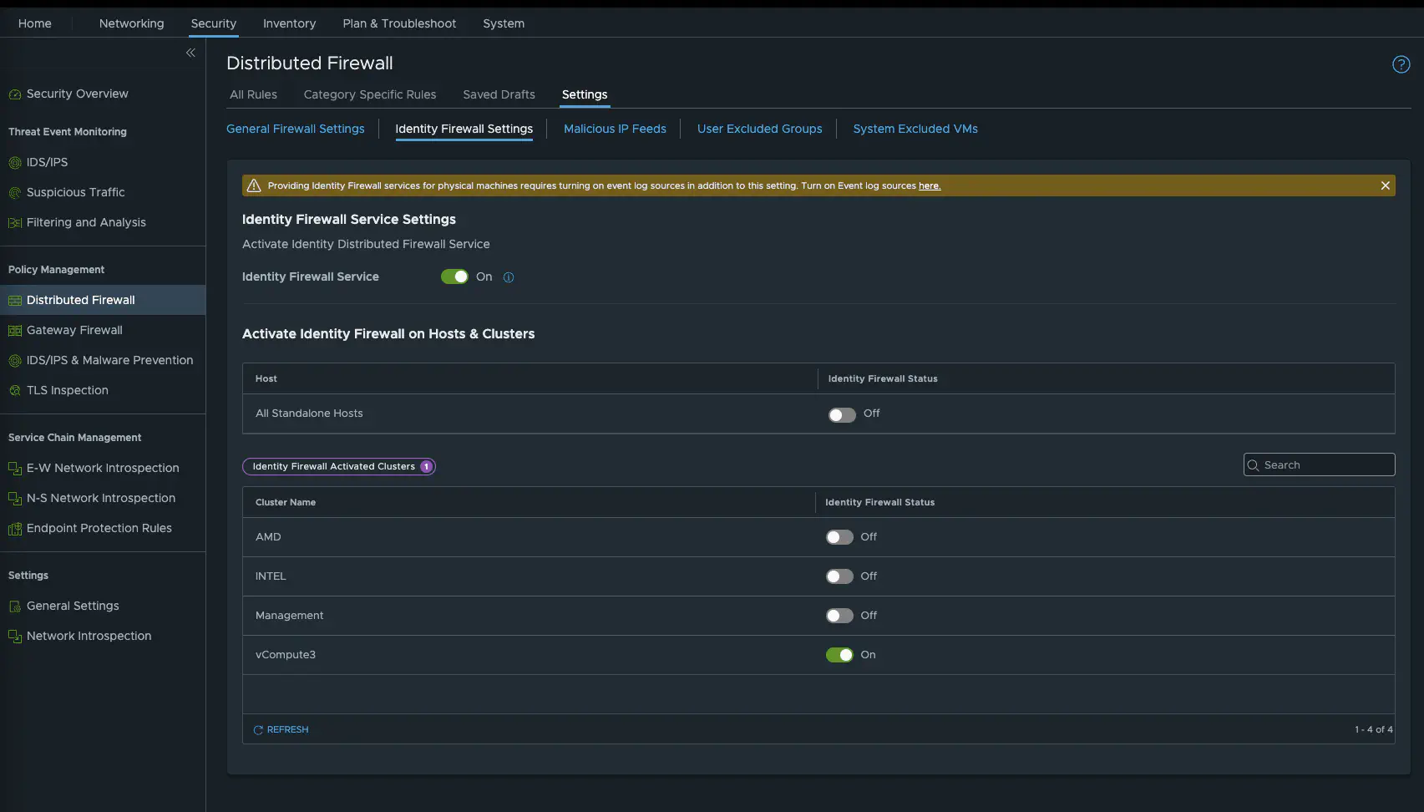Click the AMD cluster name

(x=268, y=537)
